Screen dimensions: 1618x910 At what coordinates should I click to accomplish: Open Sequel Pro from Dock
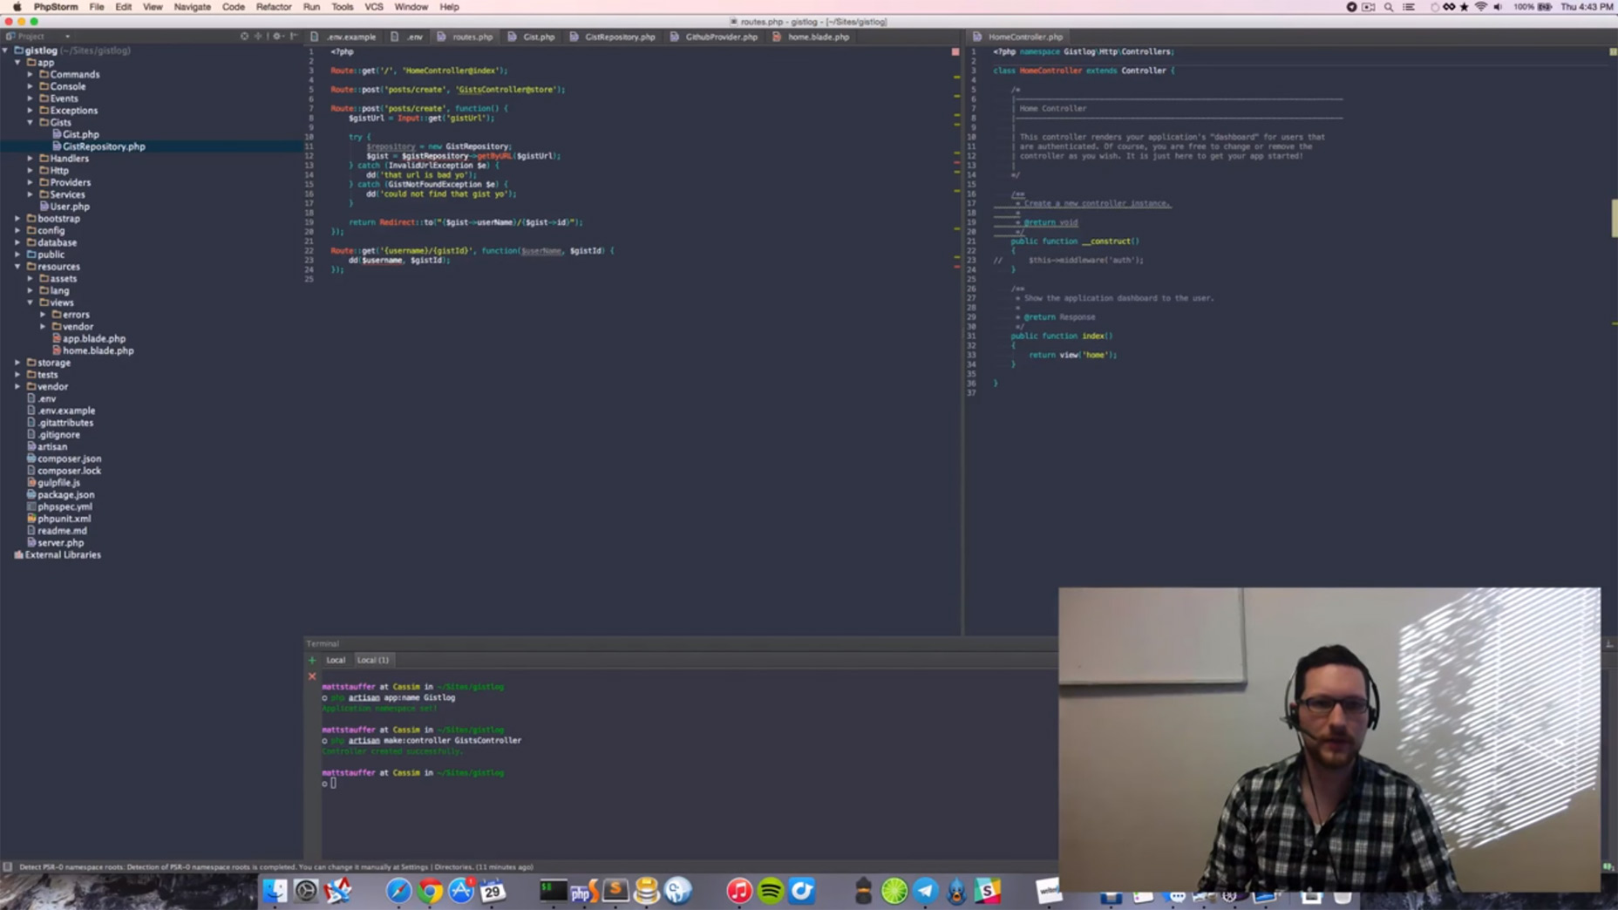[x=646, y=891]
